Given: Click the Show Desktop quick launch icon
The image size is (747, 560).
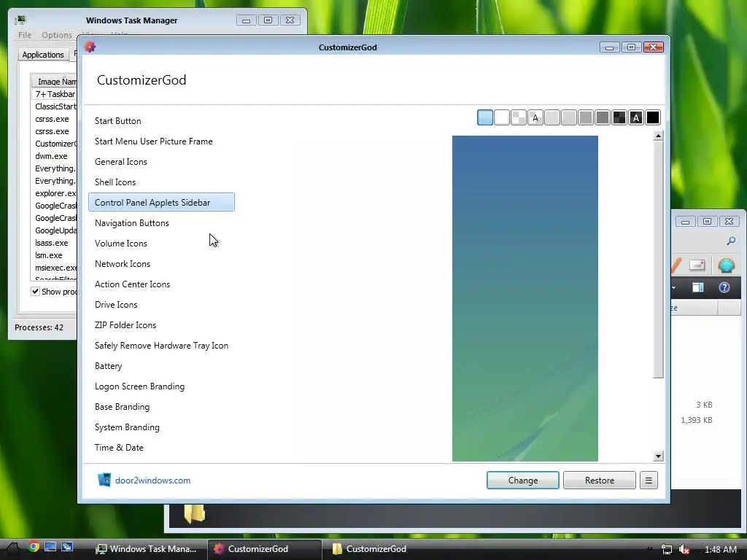Looking at the screenshot, I should (50, 547).
